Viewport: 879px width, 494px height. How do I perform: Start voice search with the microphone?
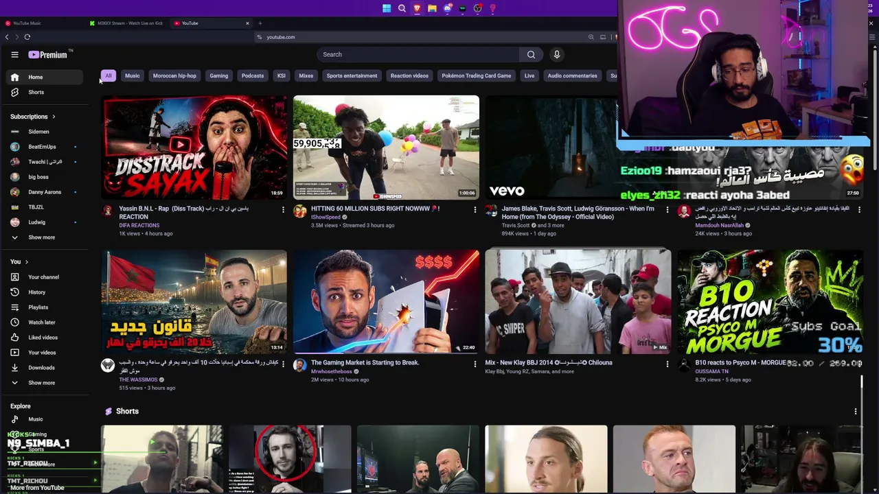pyautogui.click(x=557, y=55)
